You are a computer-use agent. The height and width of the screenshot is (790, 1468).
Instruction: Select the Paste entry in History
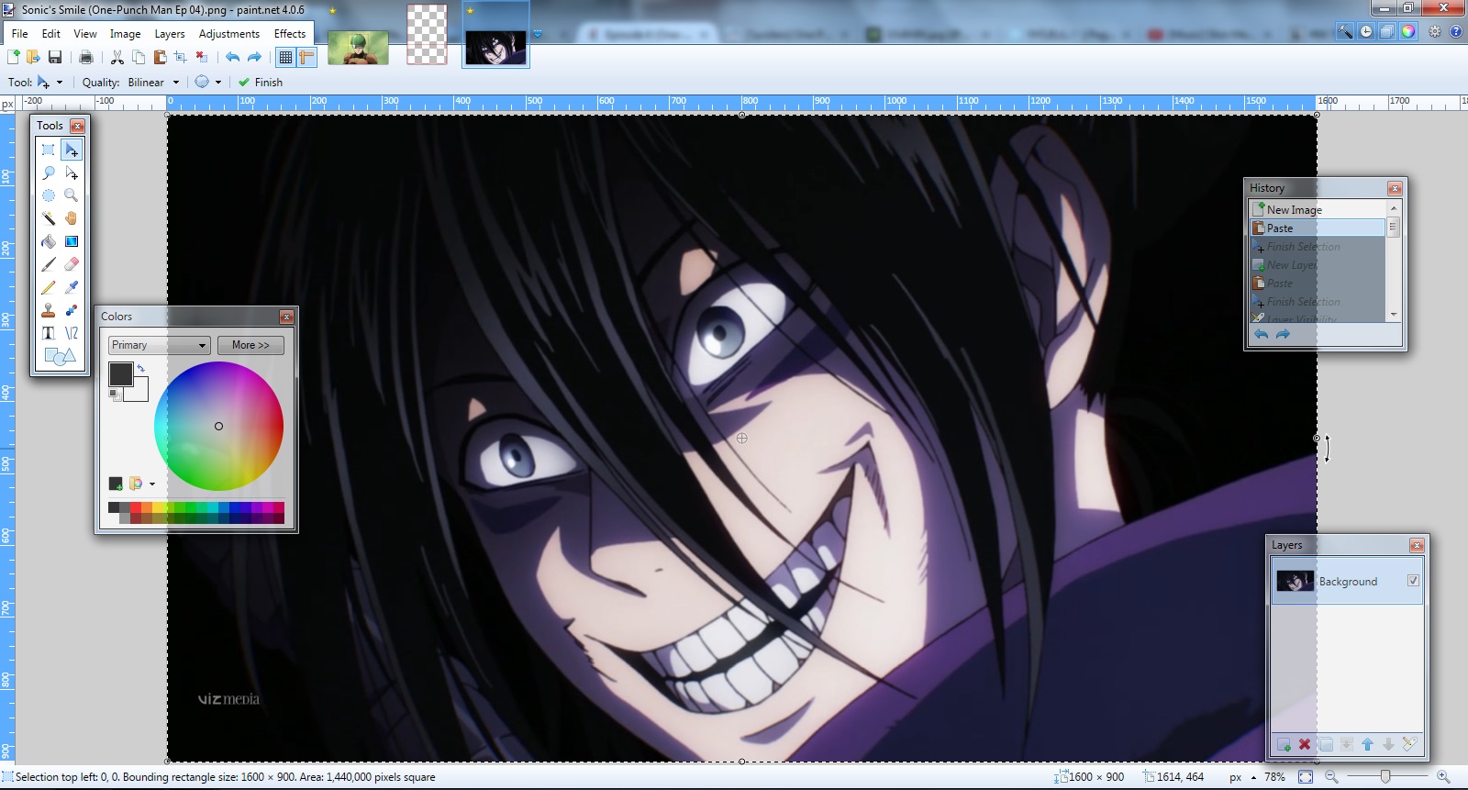[1318, 228]
